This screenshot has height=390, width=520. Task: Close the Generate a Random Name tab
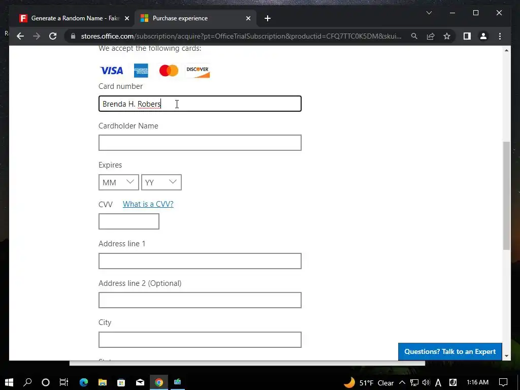point(126,18)
